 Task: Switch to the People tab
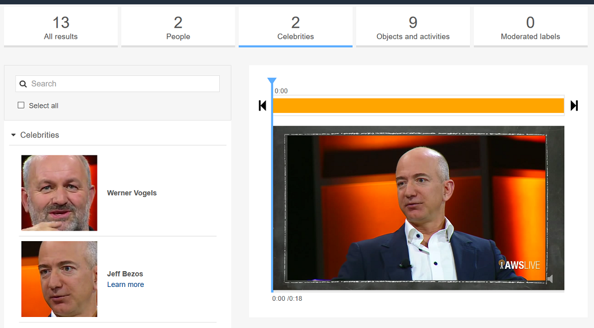click(x=178, y=27)
